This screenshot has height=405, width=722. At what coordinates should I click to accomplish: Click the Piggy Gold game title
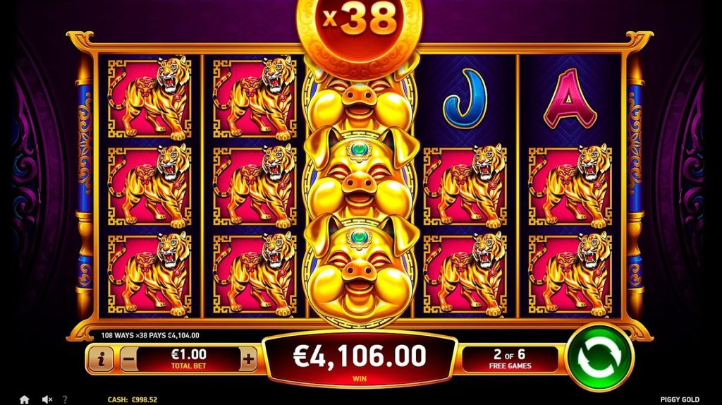[680, 399]
